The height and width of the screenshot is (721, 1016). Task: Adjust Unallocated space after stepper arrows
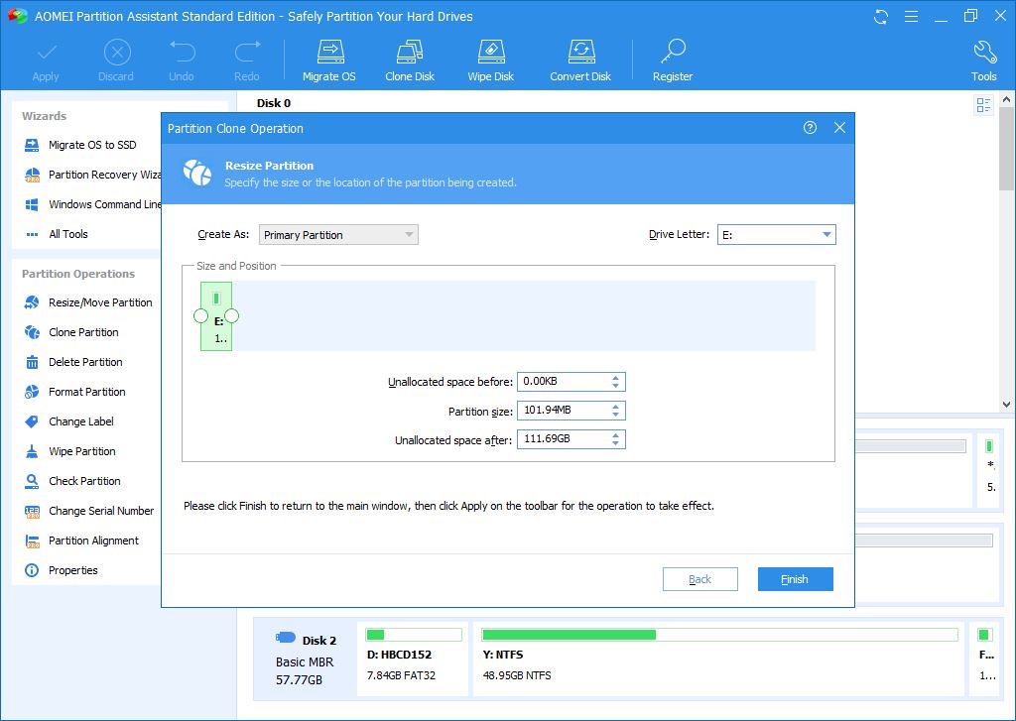[616, 439]
